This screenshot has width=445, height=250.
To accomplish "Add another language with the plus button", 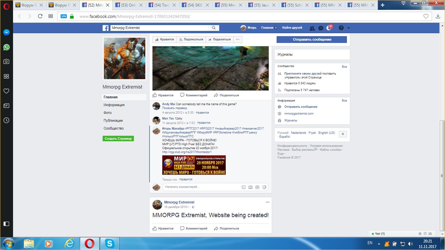I will tap(343, 134).
